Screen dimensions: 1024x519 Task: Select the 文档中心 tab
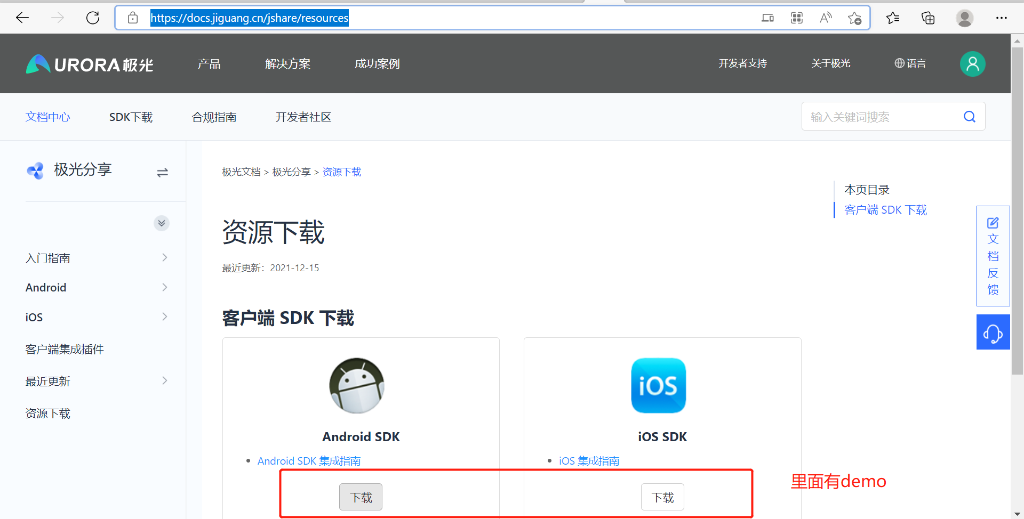pyautogui.click(x=48, y=117)
